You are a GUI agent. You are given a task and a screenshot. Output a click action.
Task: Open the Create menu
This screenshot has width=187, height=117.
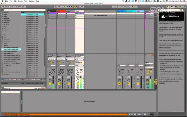(20, 1)
